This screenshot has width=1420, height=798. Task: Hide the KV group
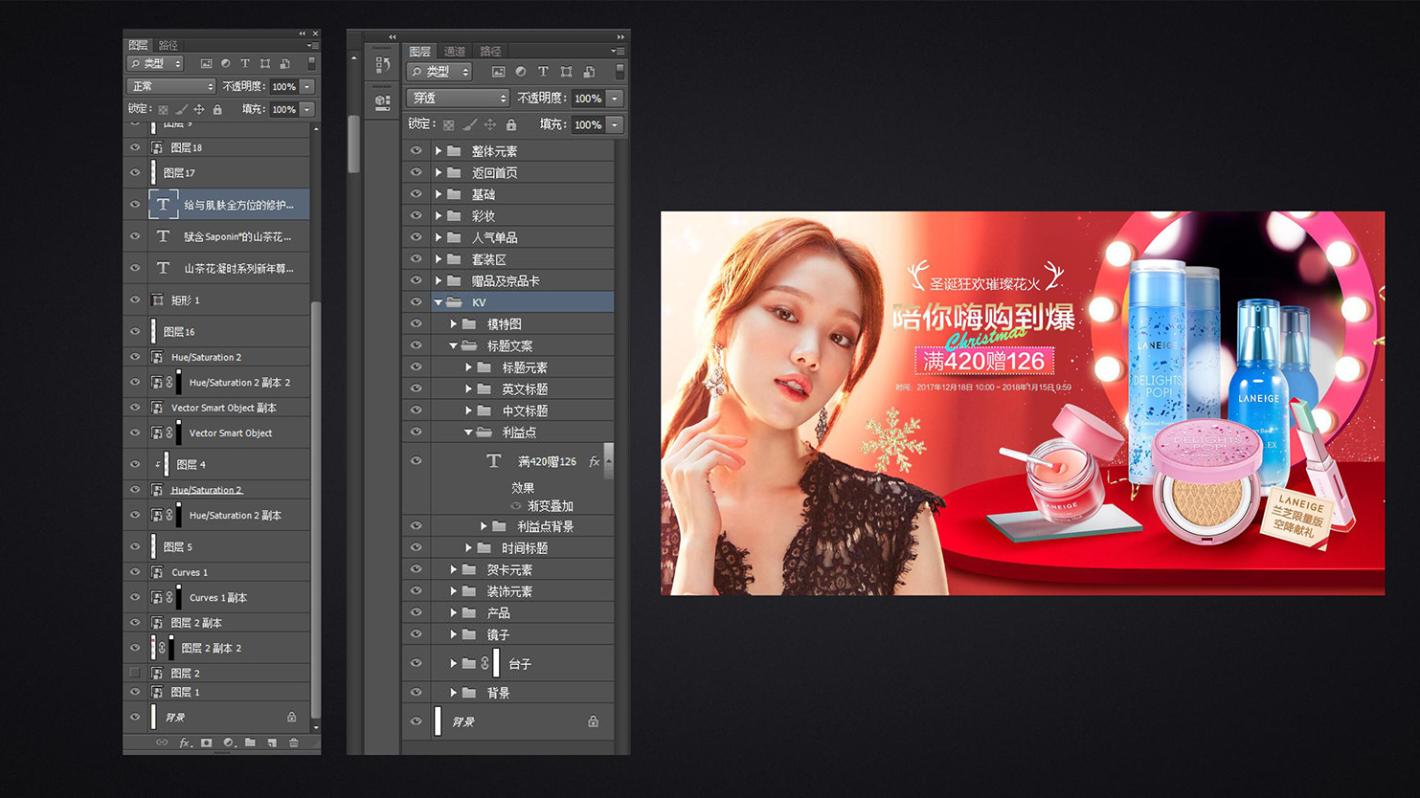point(416,302)
